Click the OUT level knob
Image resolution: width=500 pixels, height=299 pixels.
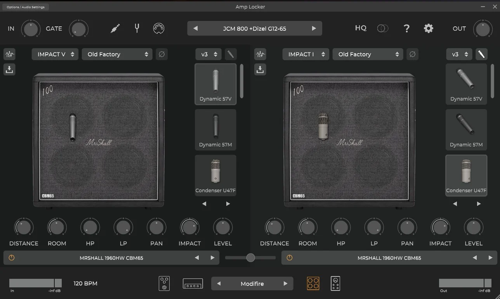click(x=483, y=29)
